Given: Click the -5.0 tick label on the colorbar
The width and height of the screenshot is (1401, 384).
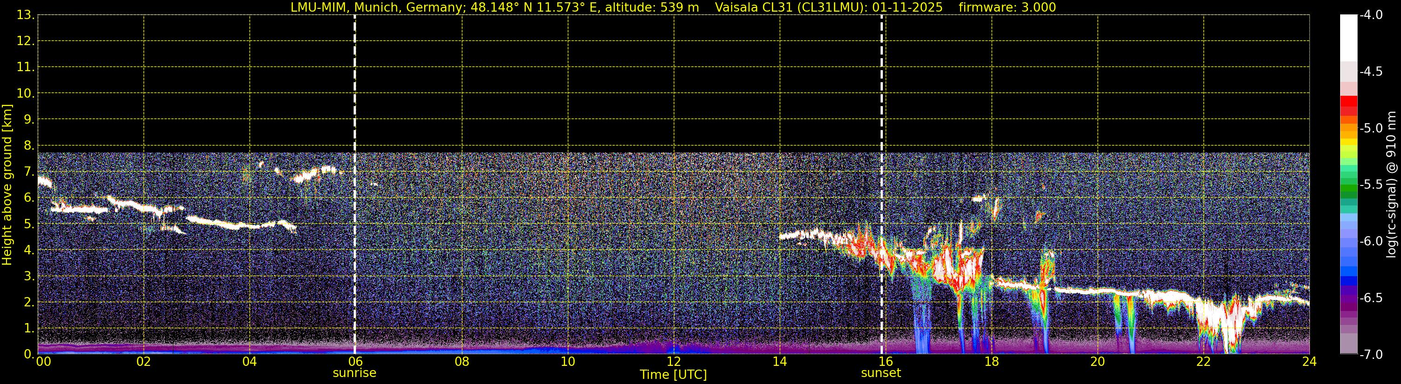Looking at the screenshot, I should tap(1370, 128).
